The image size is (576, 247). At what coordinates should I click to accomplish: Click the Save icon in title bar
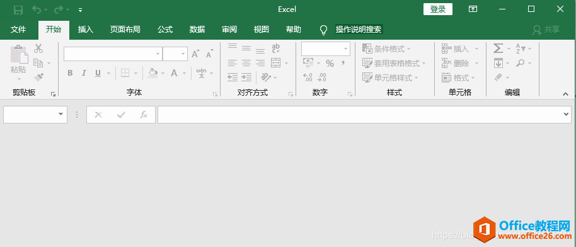pyautogui.click(x=18, y=10)
